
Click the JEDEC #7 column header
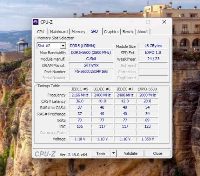coord(125,89)
